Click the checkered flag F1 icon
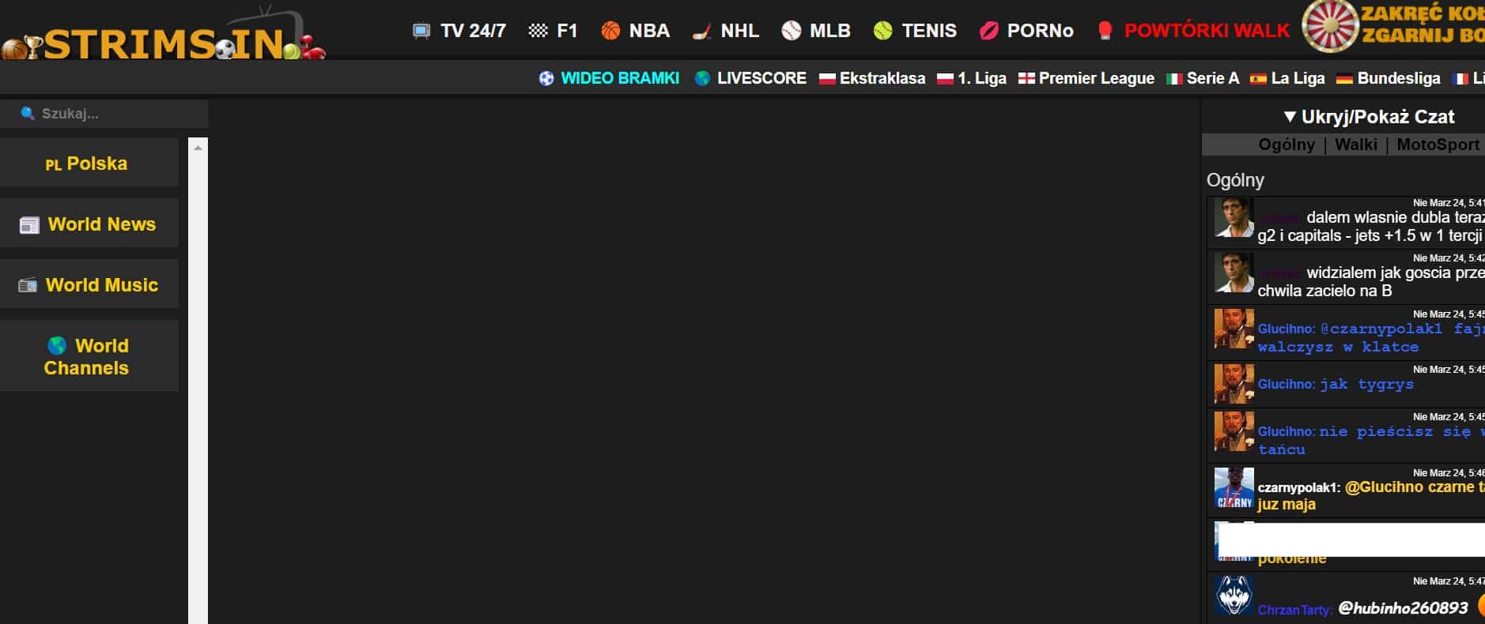1485x624 pixels. [x=538, y=31]
